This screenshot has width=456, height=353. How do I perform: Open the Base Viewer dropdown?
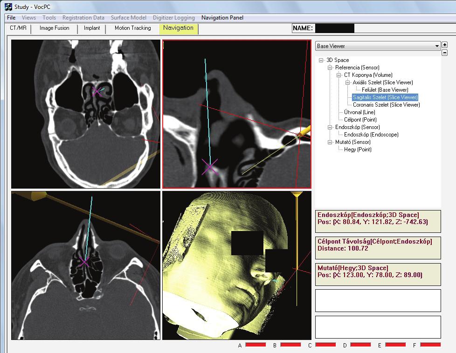click(x=378, y=46)
